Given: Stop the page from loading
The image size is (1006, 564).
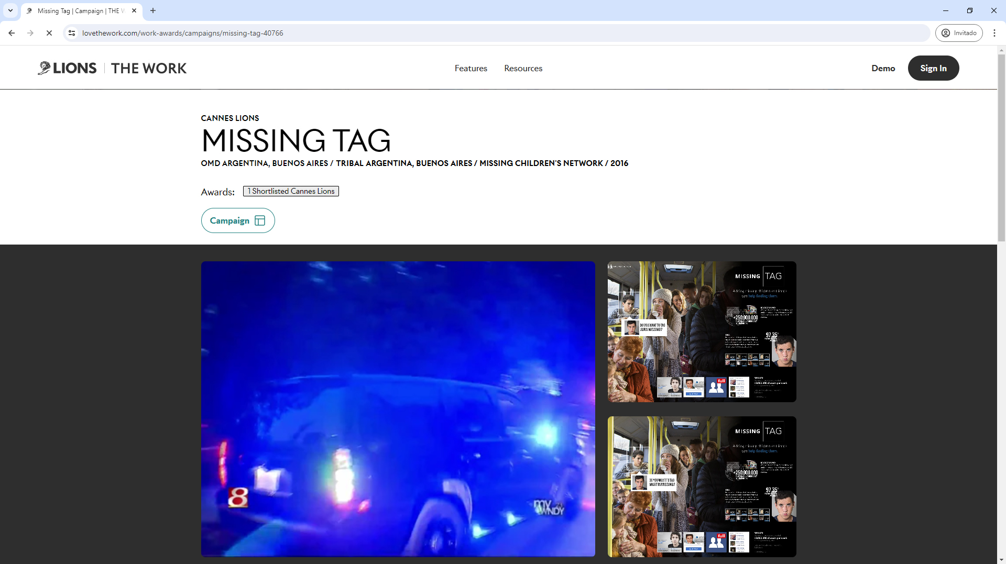Looking at the screenshot, I should pyautogui.click(x=49, y=32).
